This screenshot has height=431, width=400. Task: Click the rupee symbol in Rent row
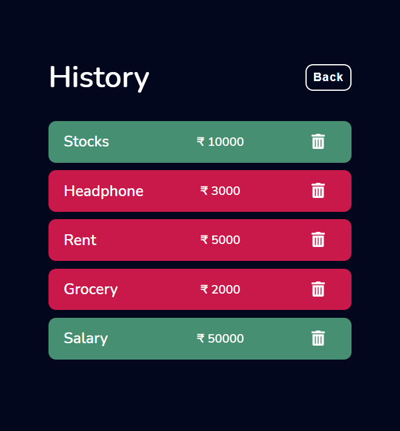[x=204, y=240]
